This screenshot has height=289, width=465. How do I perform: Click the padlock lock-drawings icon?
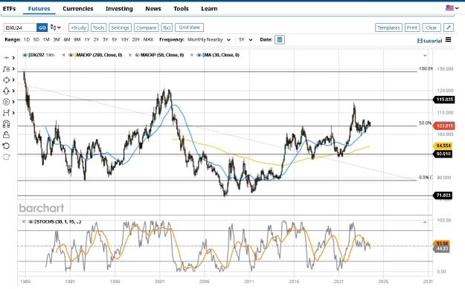point(6,134)
